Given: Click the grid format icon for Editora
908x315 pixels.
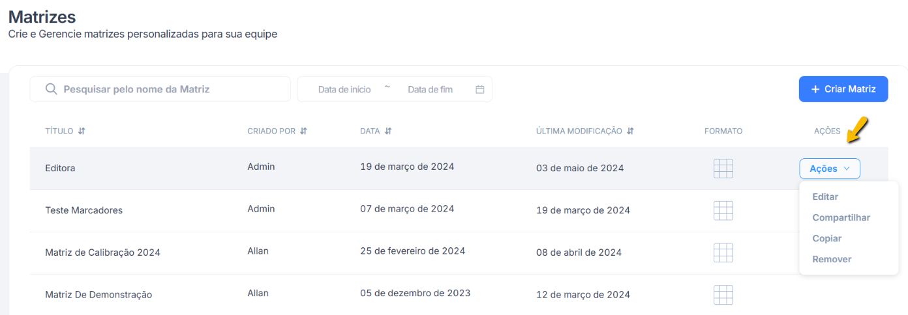Looking at the screenshot, I should point(723,169).
